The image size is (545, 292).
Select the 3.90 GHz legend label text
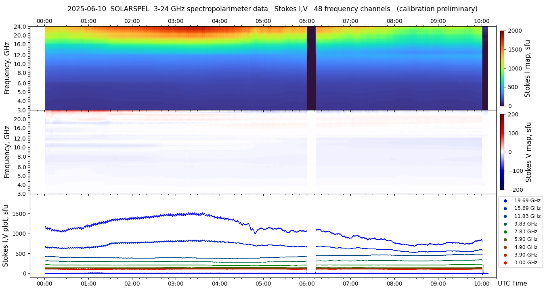tap(526, 255)
